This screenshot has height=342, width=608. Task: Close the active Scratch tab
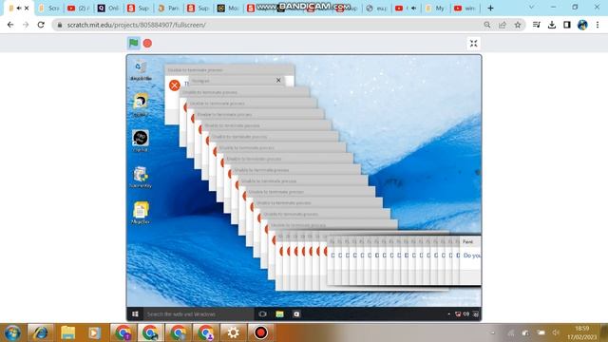(27, 9)
